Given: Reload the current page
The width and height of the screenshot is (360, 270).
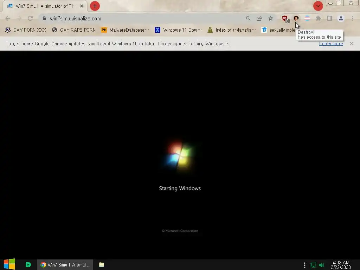Looking at the screenshot, I should (x=30, y=18).
